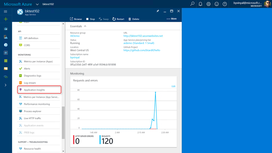Open the cube resources icon in sidebar
Viewport: 272px width, 153px height.
(x=6, y=29)
